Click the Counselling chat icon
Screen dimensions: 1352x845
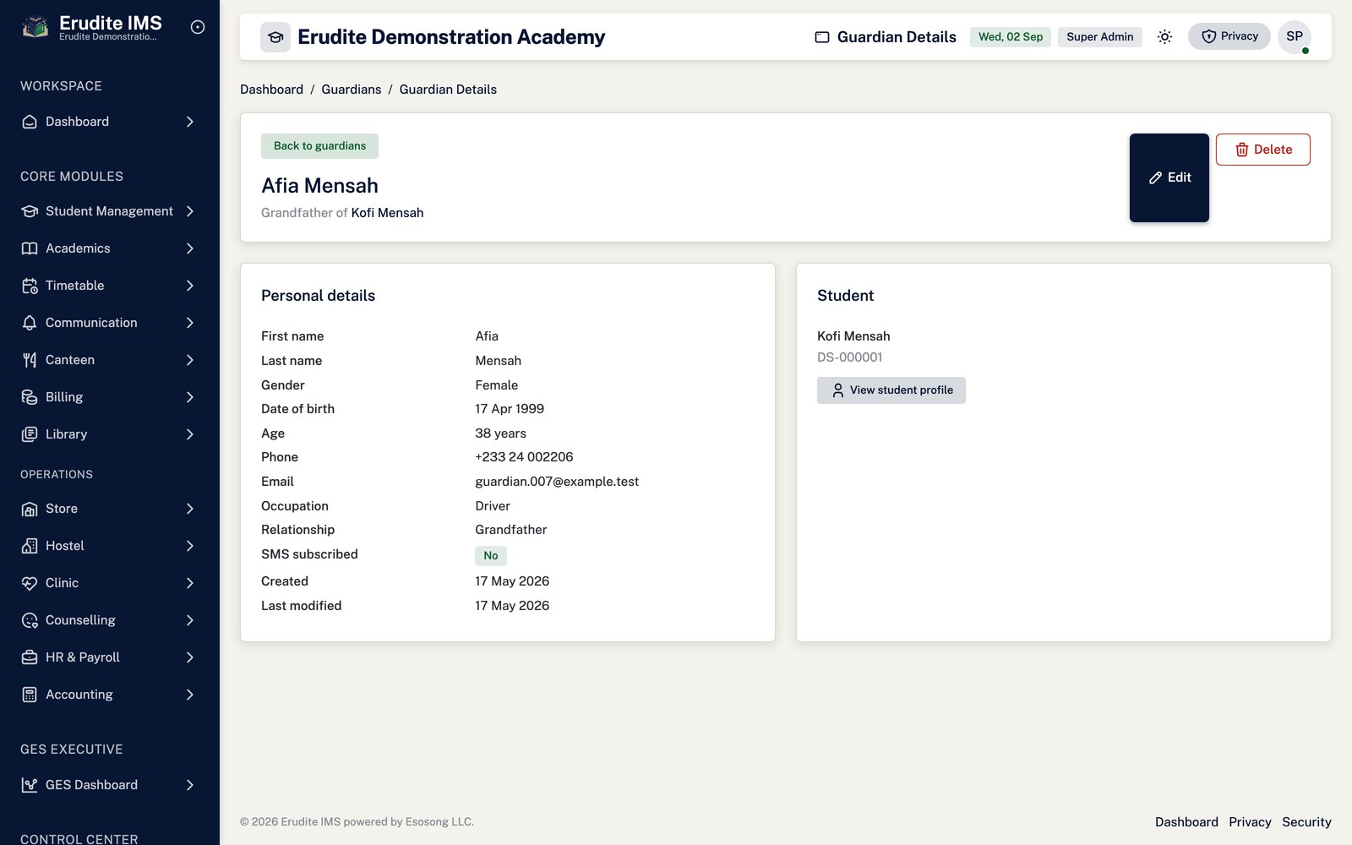pos(30,620)
